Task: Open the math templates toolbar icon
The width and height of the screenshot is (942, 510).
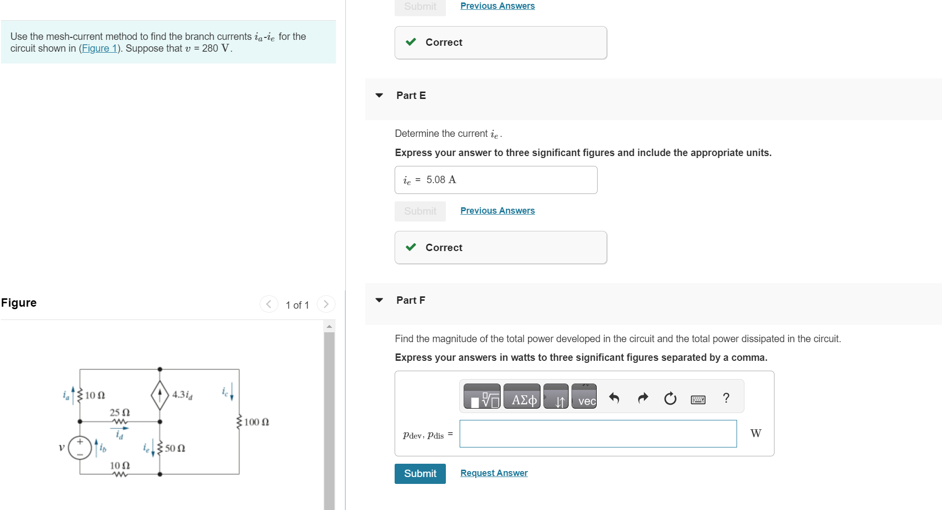Action: [481, 397]
